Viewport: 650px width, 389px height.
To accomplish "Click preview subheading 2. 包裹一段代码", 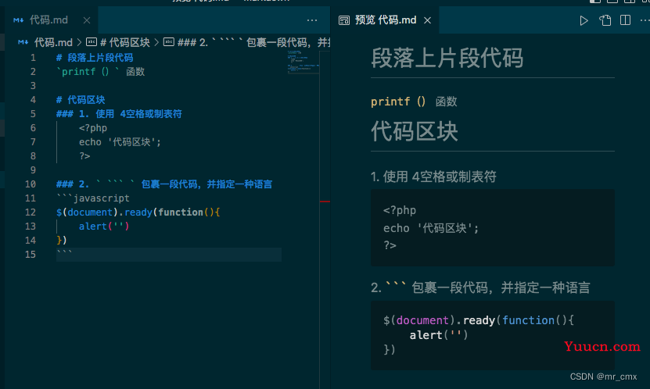I will [x=480, y=287].
